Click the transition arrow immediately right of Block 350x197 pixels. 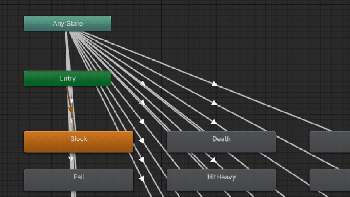tap(141, 140)
